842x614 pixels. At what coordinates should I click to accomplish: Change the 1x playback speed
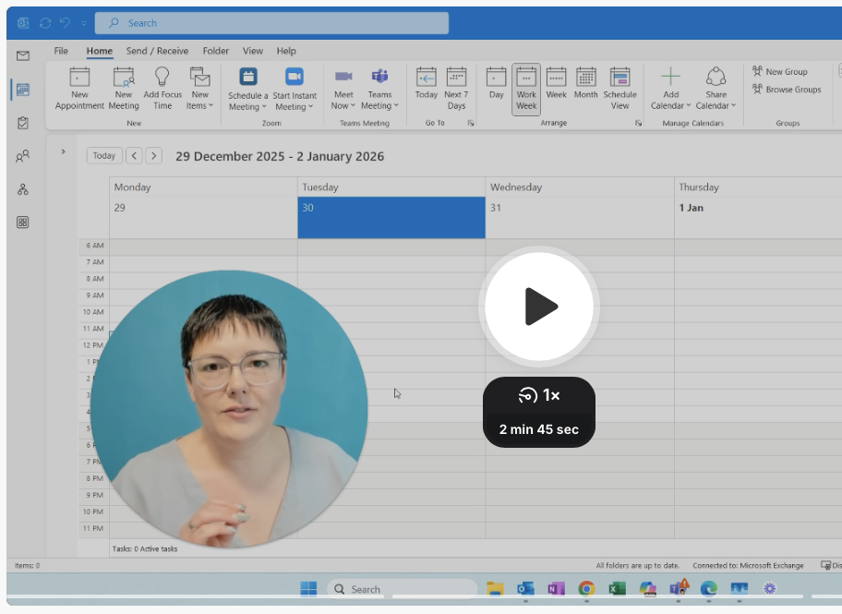[539, 395]
